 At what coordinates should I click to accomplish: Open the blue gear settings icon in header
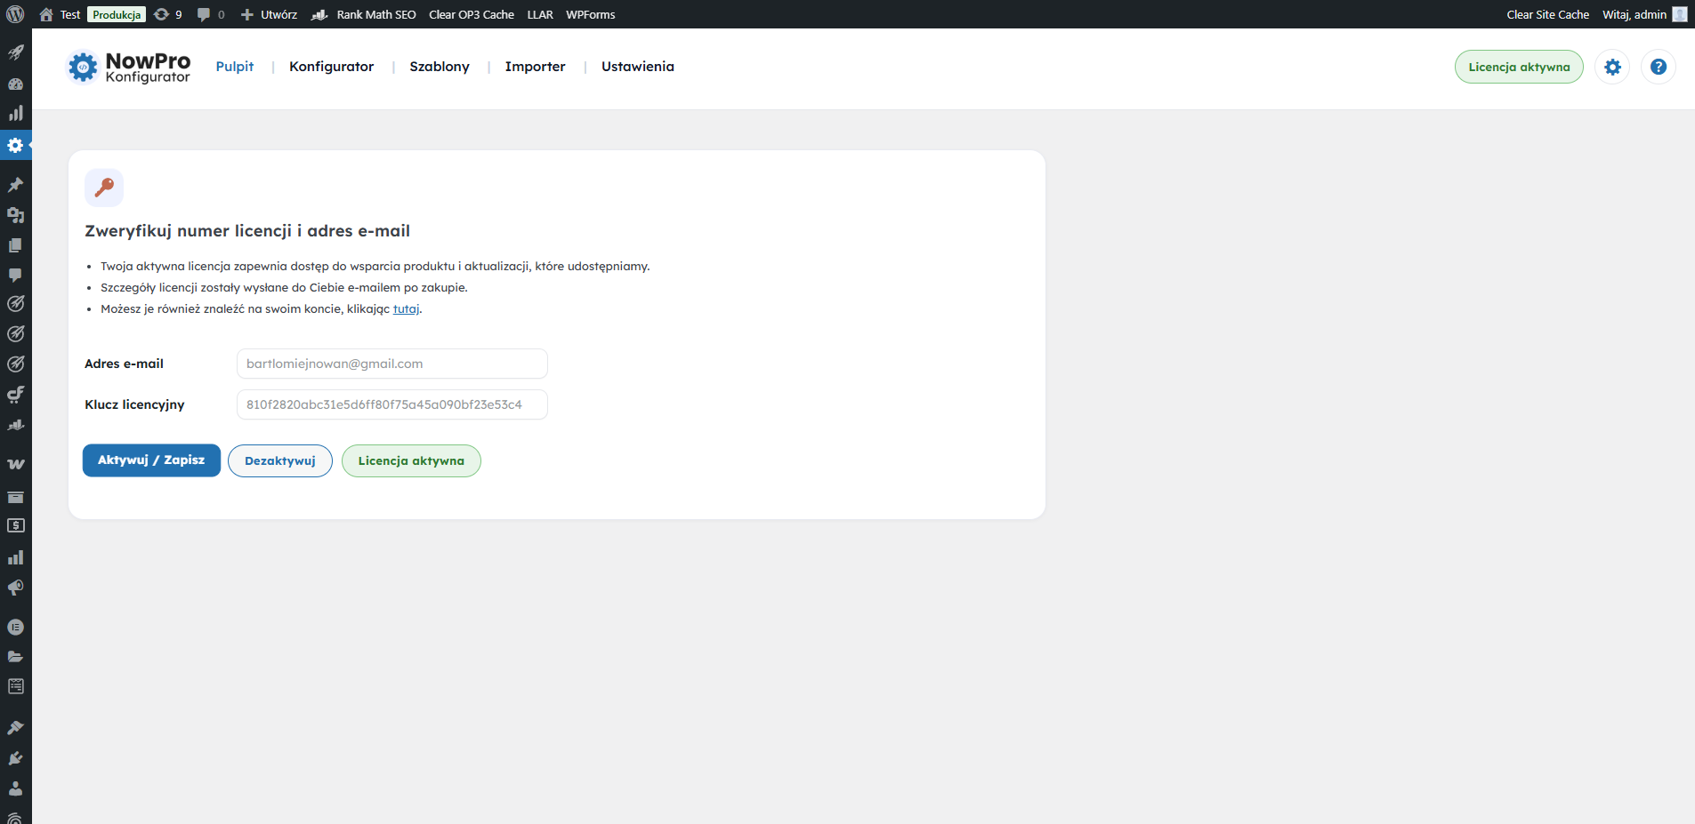pos(1612,67)
